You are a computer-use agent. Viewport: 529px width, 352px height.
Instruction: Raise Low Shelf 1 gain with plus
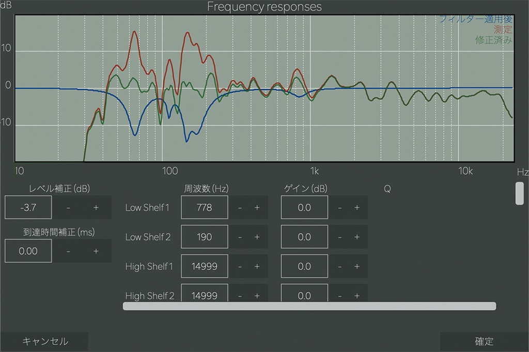[357, 208]
